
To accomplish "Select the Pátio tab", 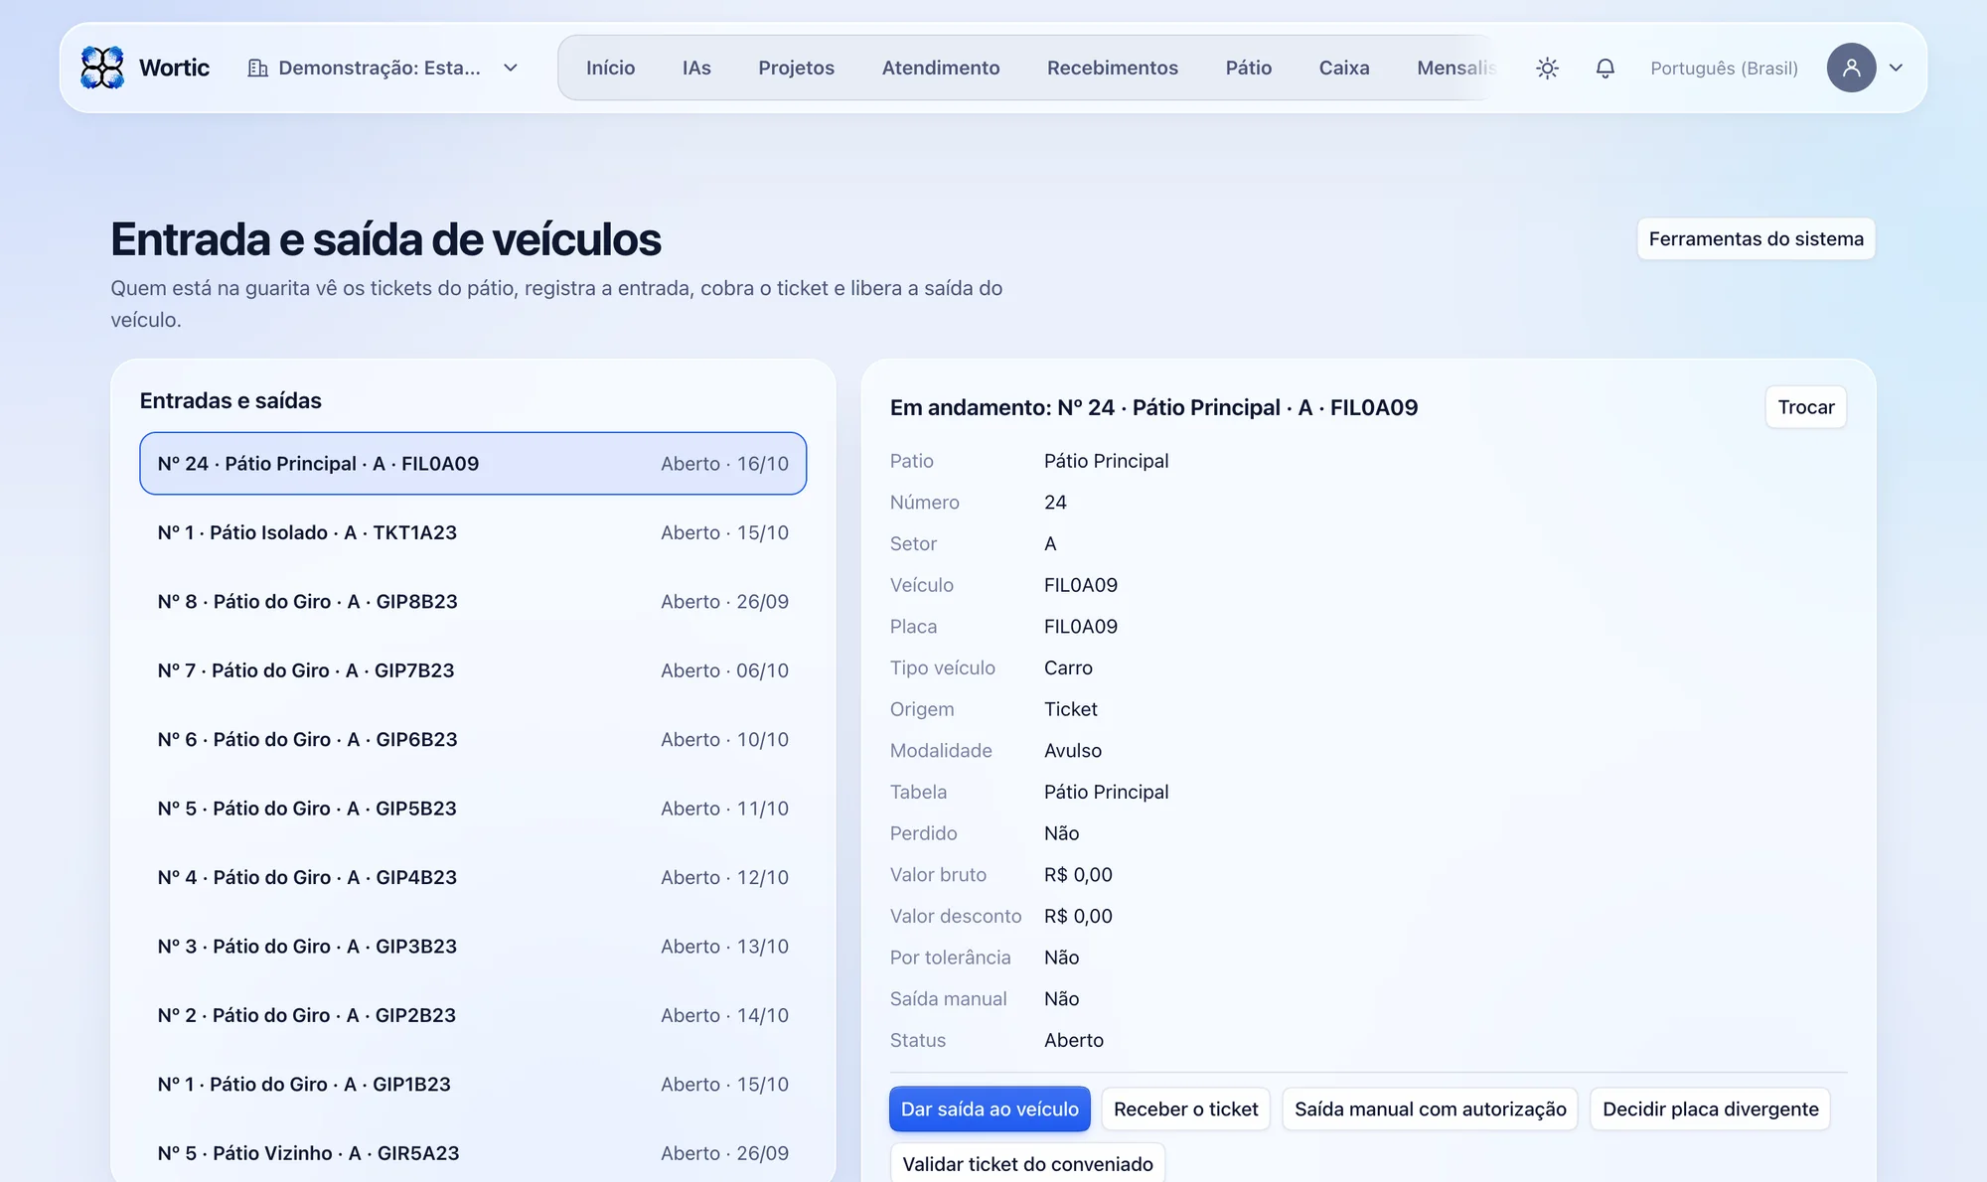I will pyautogui.click(x=1248, y=68).
